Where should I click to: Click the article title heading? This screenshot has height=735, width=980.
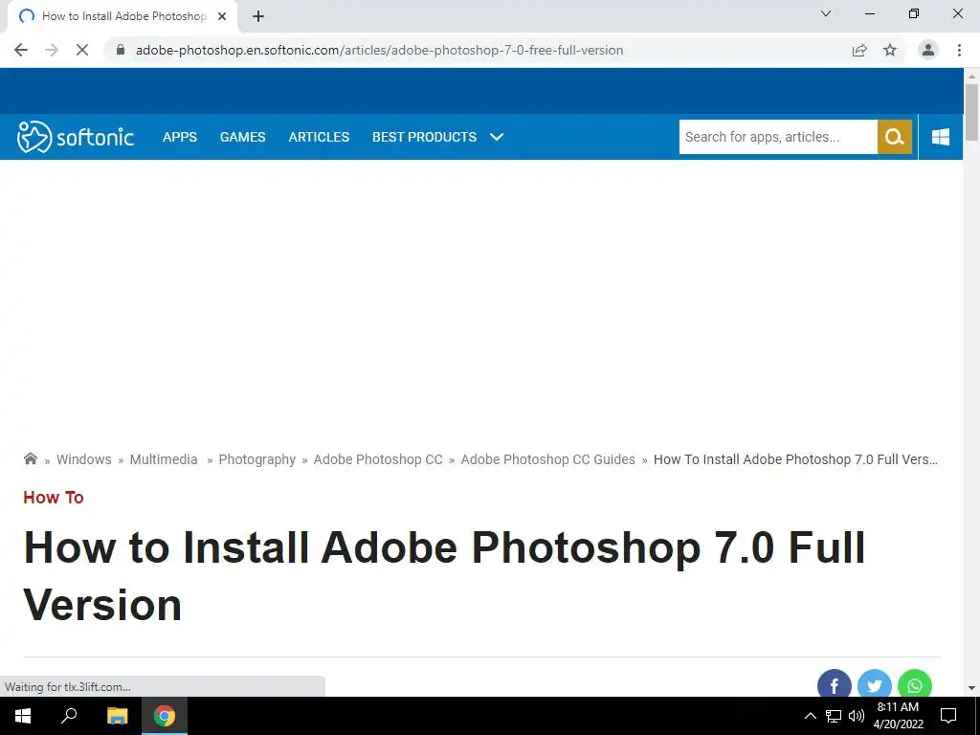click(444, 576)
